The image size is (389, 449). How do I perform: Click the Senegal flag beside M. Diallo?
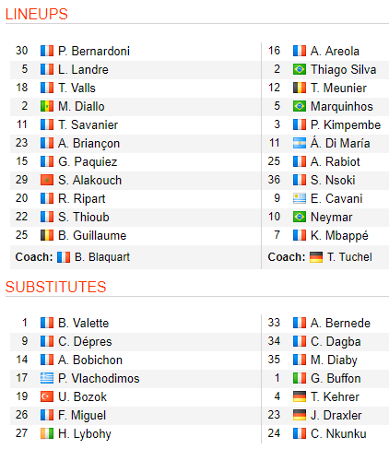tap(47, 106)
